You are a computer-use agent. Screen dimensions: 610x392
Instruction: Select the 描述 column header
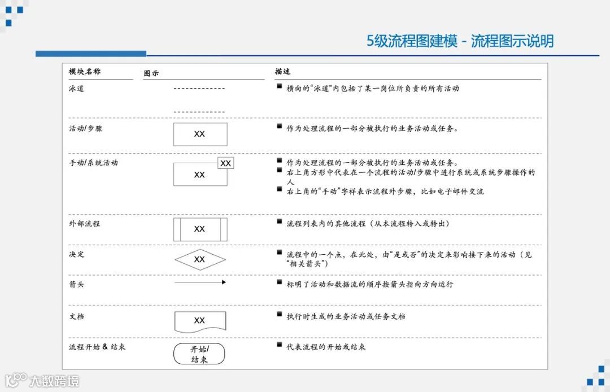click(x=282, y=71)
